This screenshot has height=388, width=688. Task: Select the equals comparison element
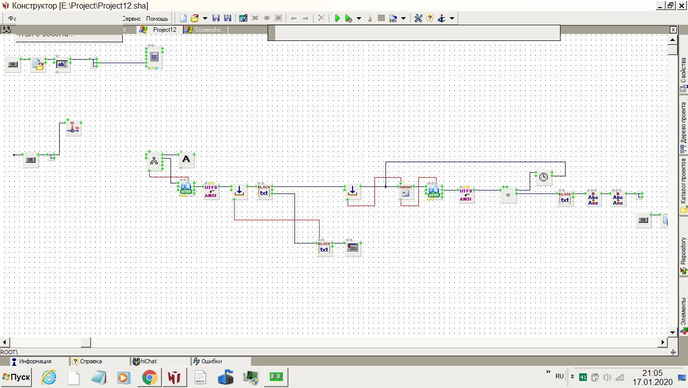tap(508, 195)
